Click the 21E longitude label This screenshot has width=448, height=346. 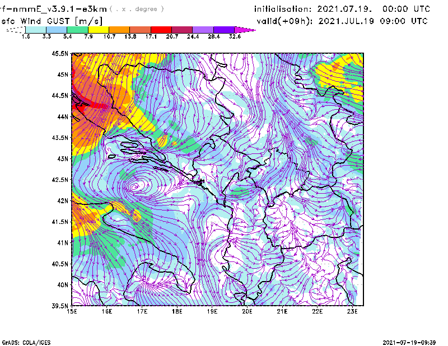282,311
